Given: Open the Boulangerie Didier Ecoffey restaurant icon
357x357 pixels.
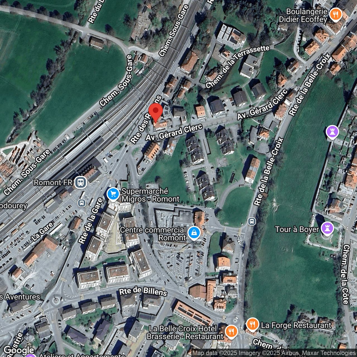Looking at the screenshot, I should click(x=336, y=14).
